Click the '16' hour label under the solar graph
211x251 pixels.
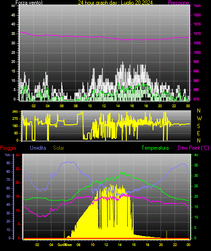point(134,245)
